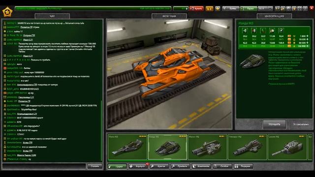Select the ЧАТ tab
This screenshot has height=177, width=315.
(52, 16)
